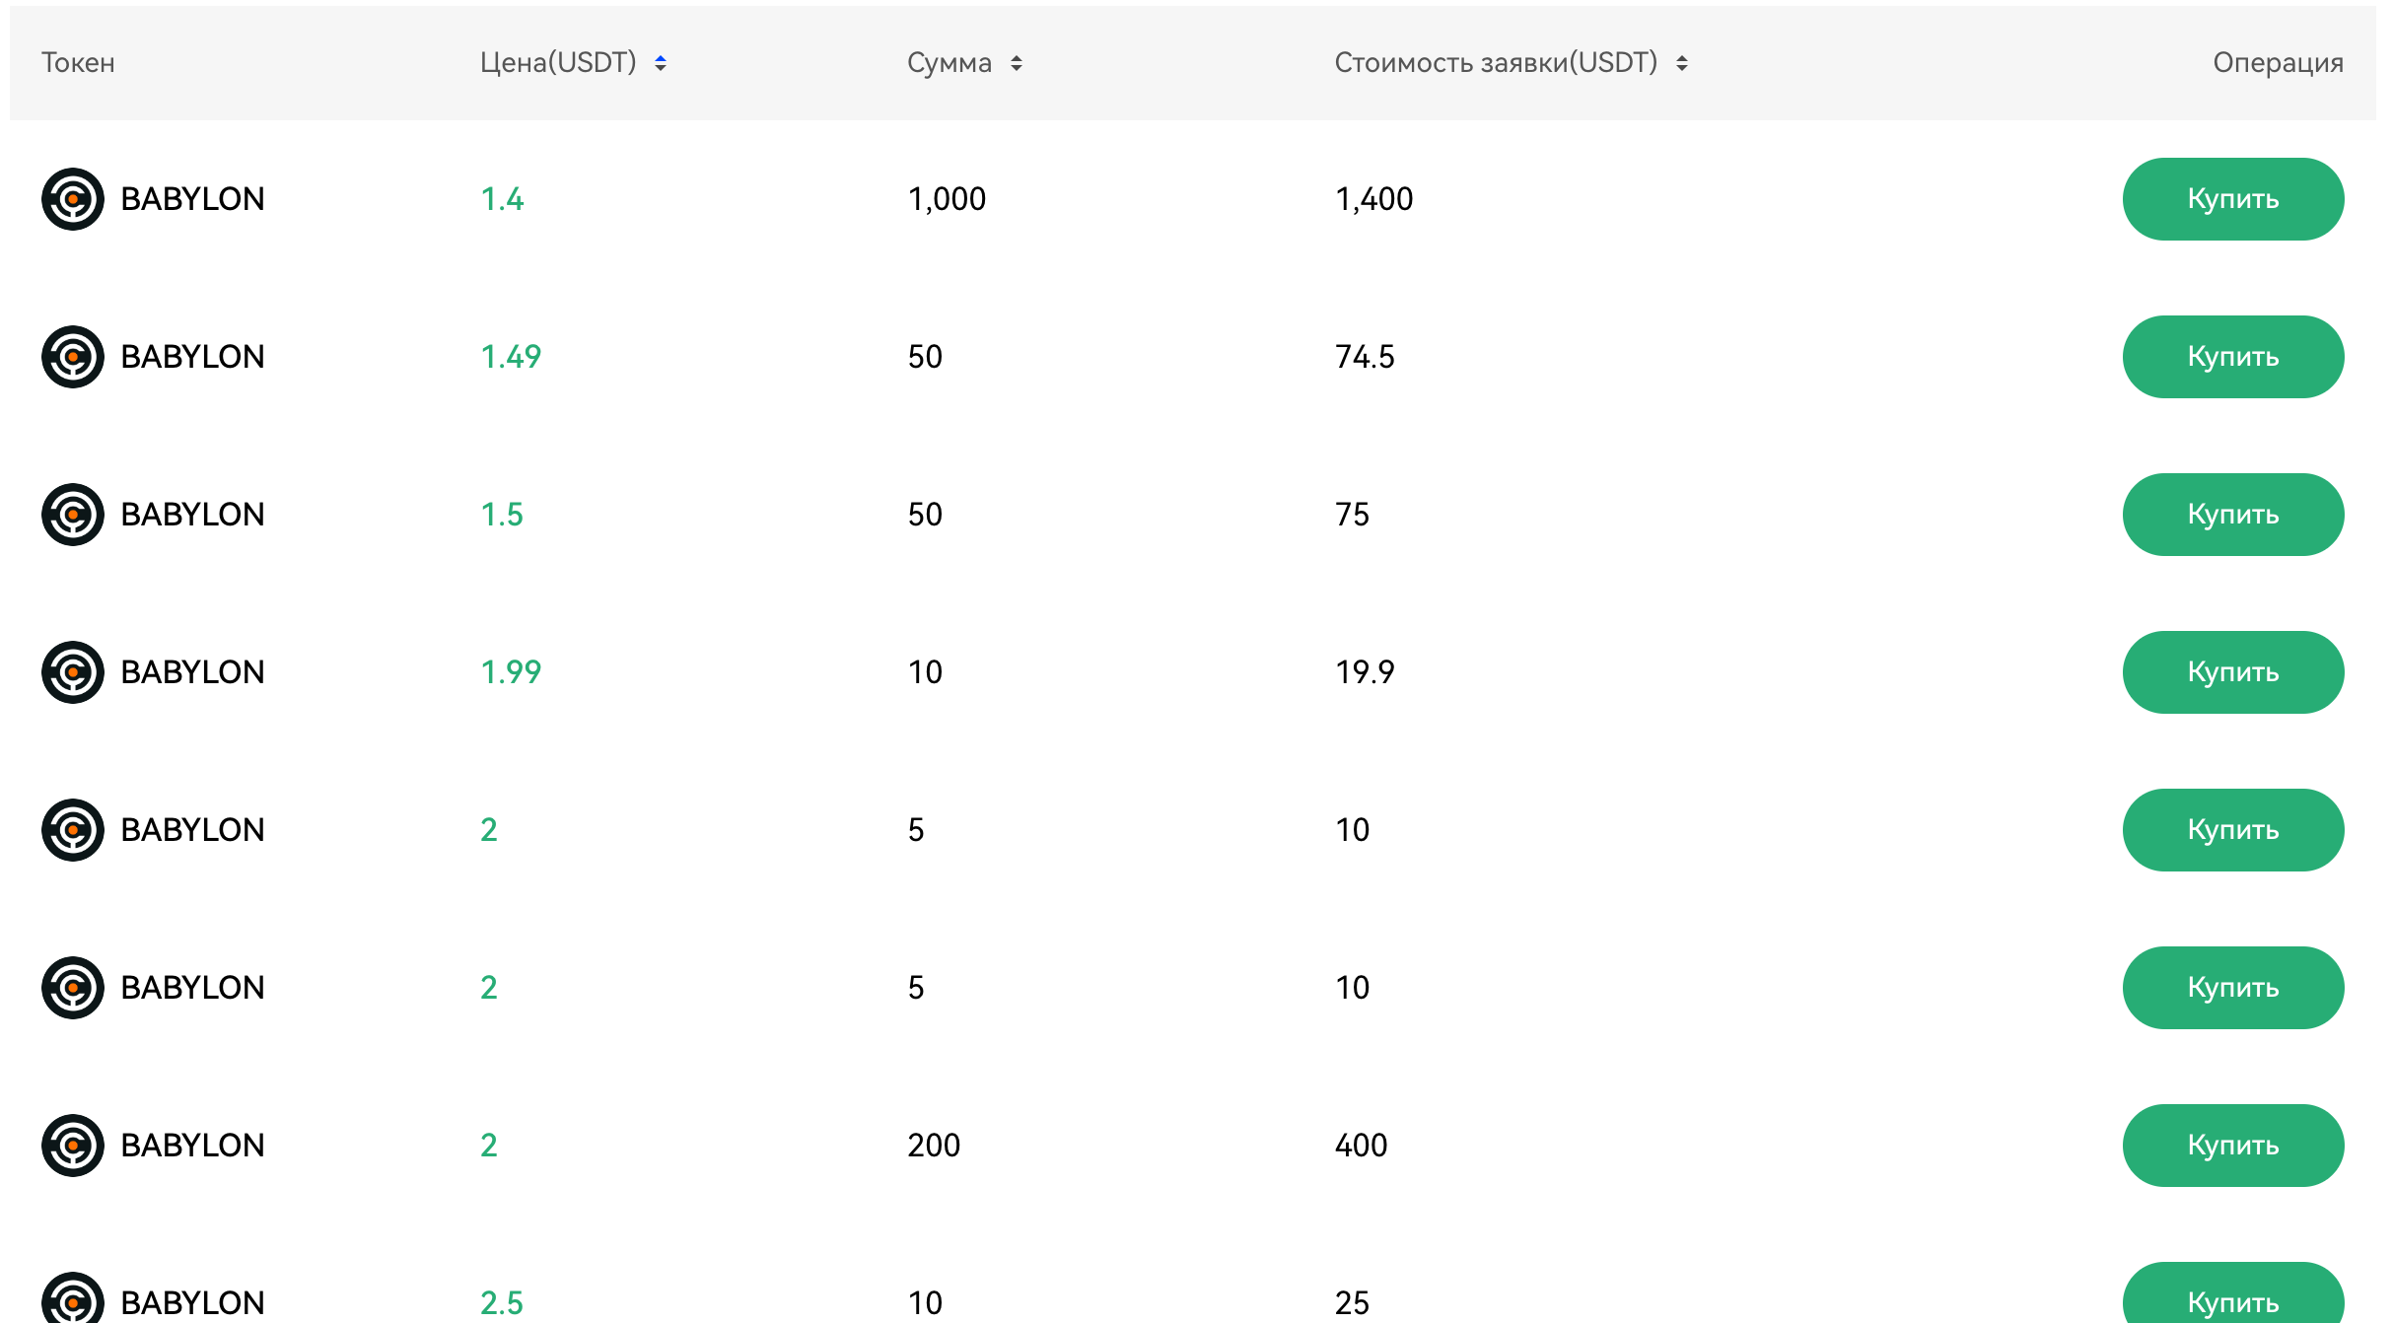This screenshot has width=2392, height=1323.
Task: Click the Токен column header
Action: (78, 63)
